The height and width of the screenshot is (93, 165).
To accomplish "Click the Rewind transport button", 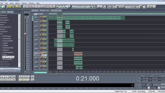I will tap(3, 80).
